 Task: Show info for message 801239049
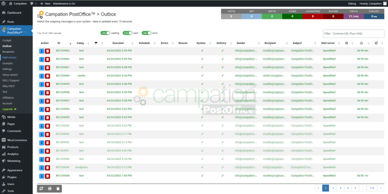[x=42, y=168]
